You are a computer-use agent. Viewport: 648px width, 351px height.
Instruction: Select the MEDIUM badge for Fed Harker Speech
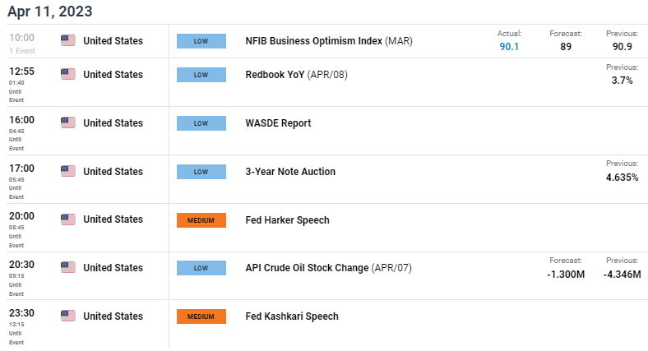pos(201,220)
